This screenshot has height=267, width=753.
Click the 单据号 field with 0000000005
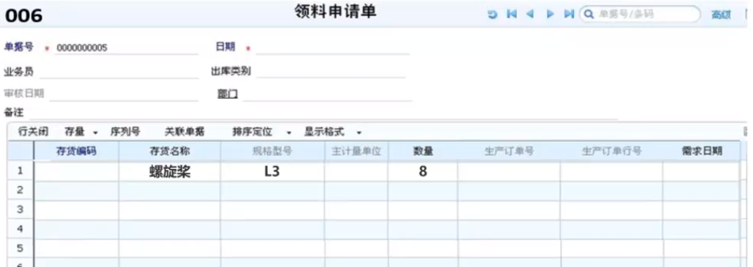click(x=126, y=48)
